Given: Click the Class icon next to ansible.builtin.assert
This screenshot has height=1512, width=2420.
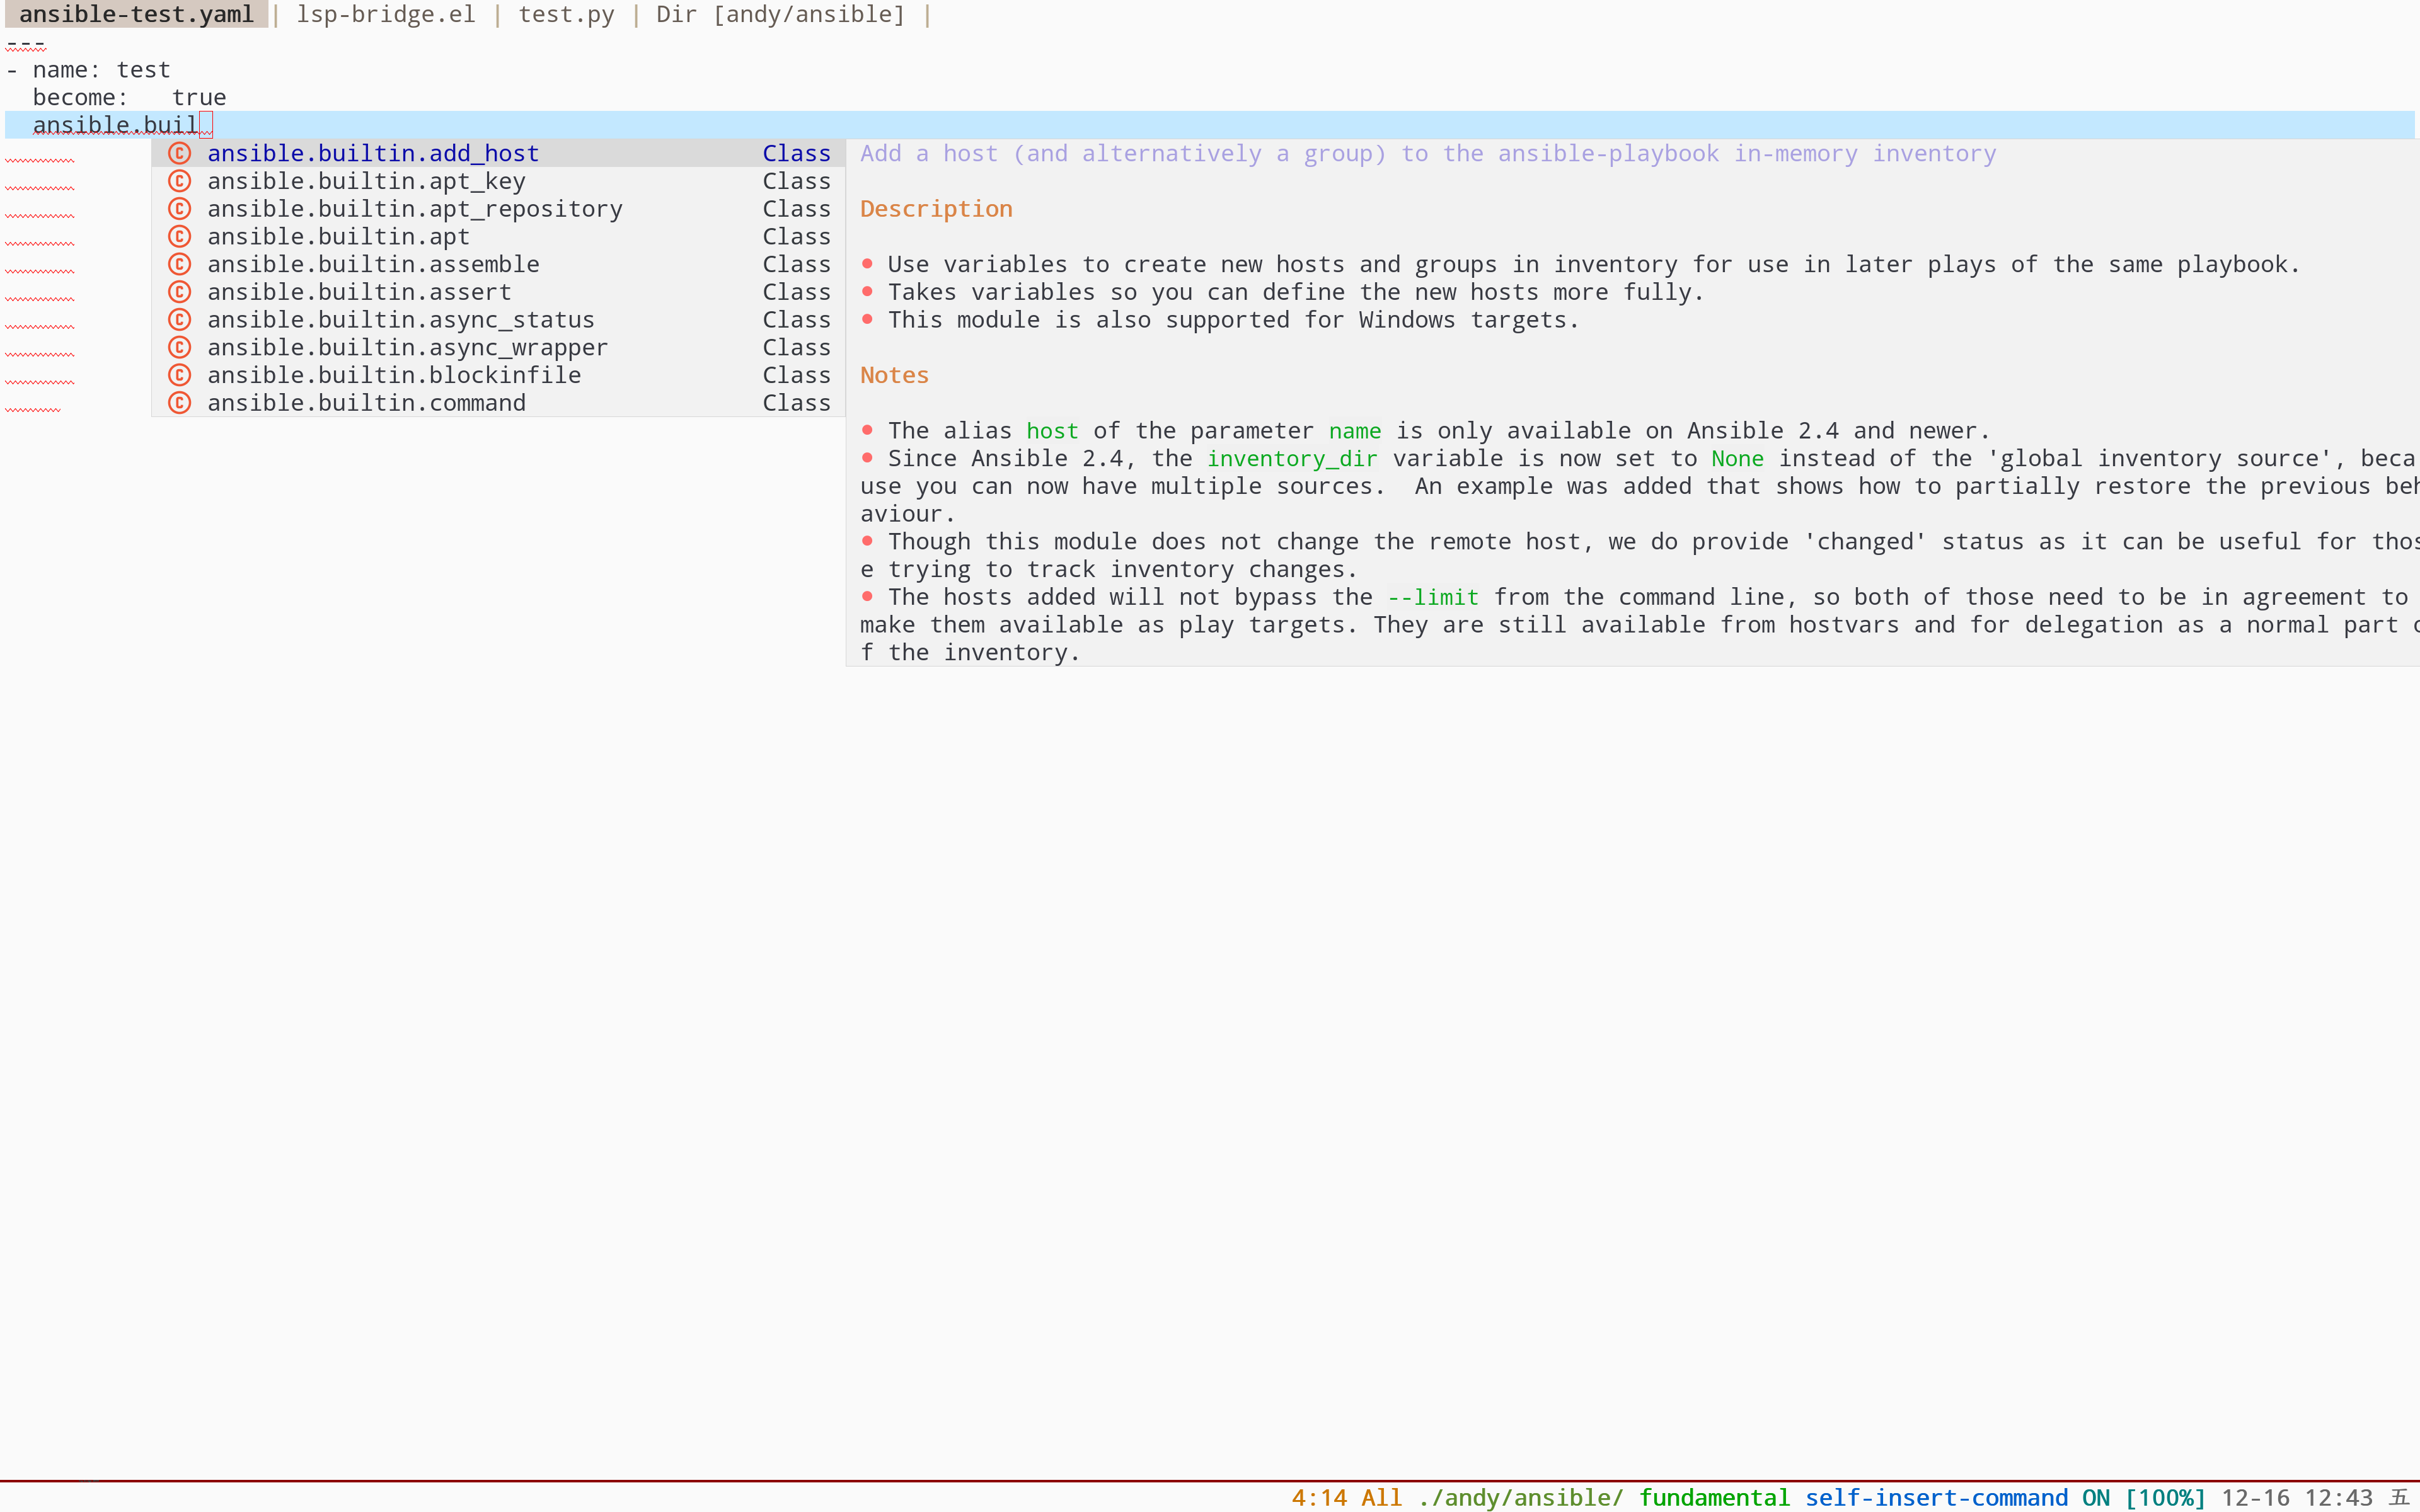Looking at the screenshot, I should tap(180, 291).
